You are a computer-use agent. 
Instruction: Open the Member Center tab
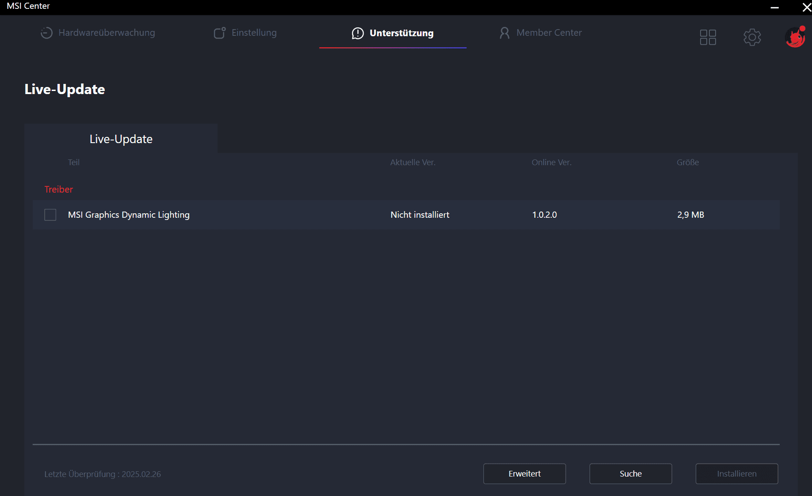tap(540, 33)
